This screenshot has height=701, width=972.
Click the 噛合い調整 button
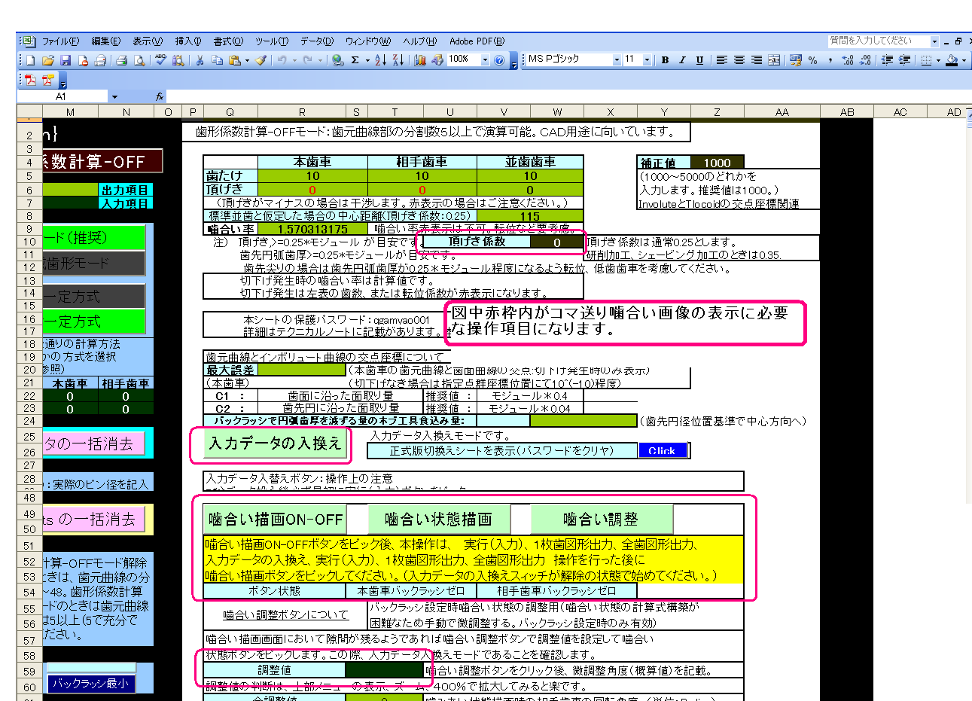click(x=601, y=519)
